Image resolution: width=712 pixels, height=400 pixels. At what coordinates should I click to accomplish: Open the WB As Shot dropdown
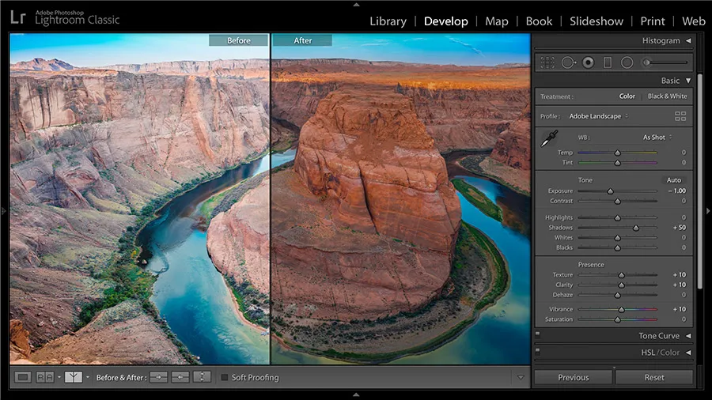[x=657, y=138]
